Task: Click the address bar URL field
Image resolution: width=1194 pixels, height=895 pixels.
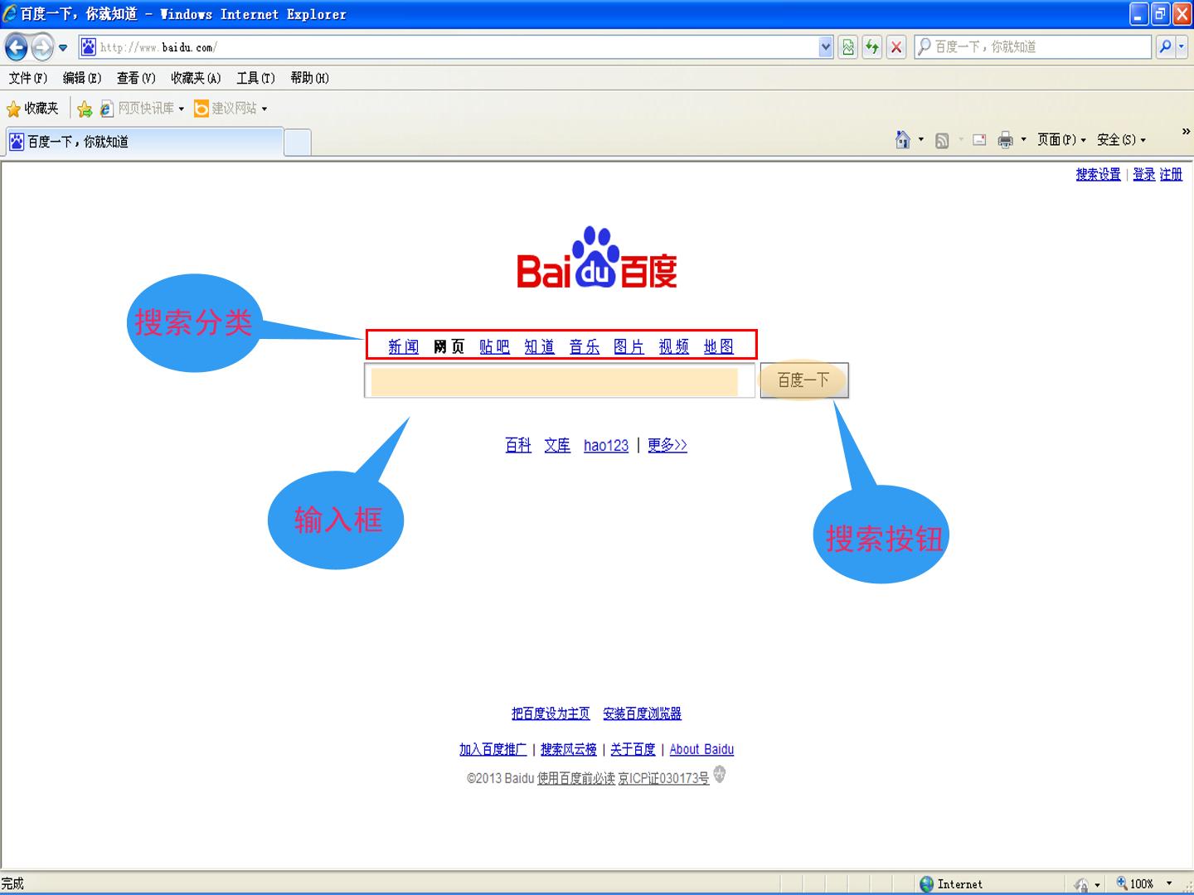Action: (457, 47)
